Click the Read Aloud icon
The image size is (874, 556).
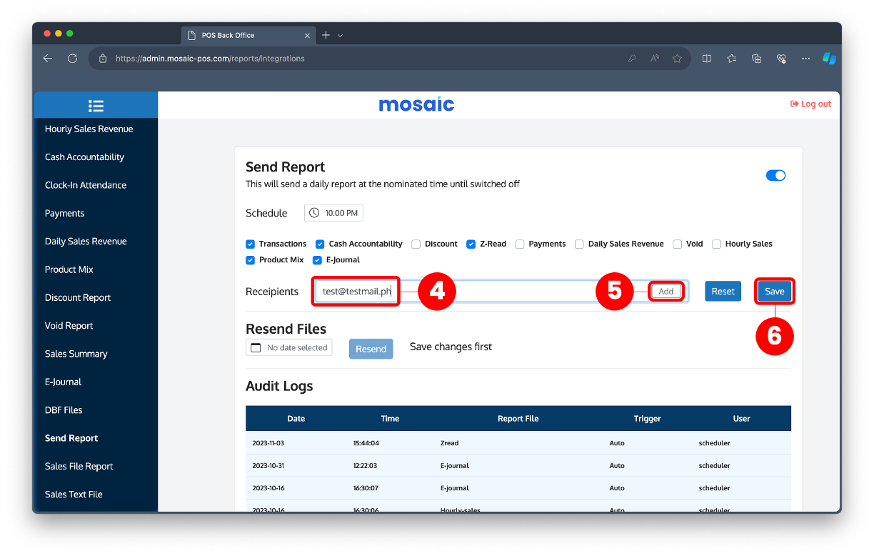click(655, 59)
